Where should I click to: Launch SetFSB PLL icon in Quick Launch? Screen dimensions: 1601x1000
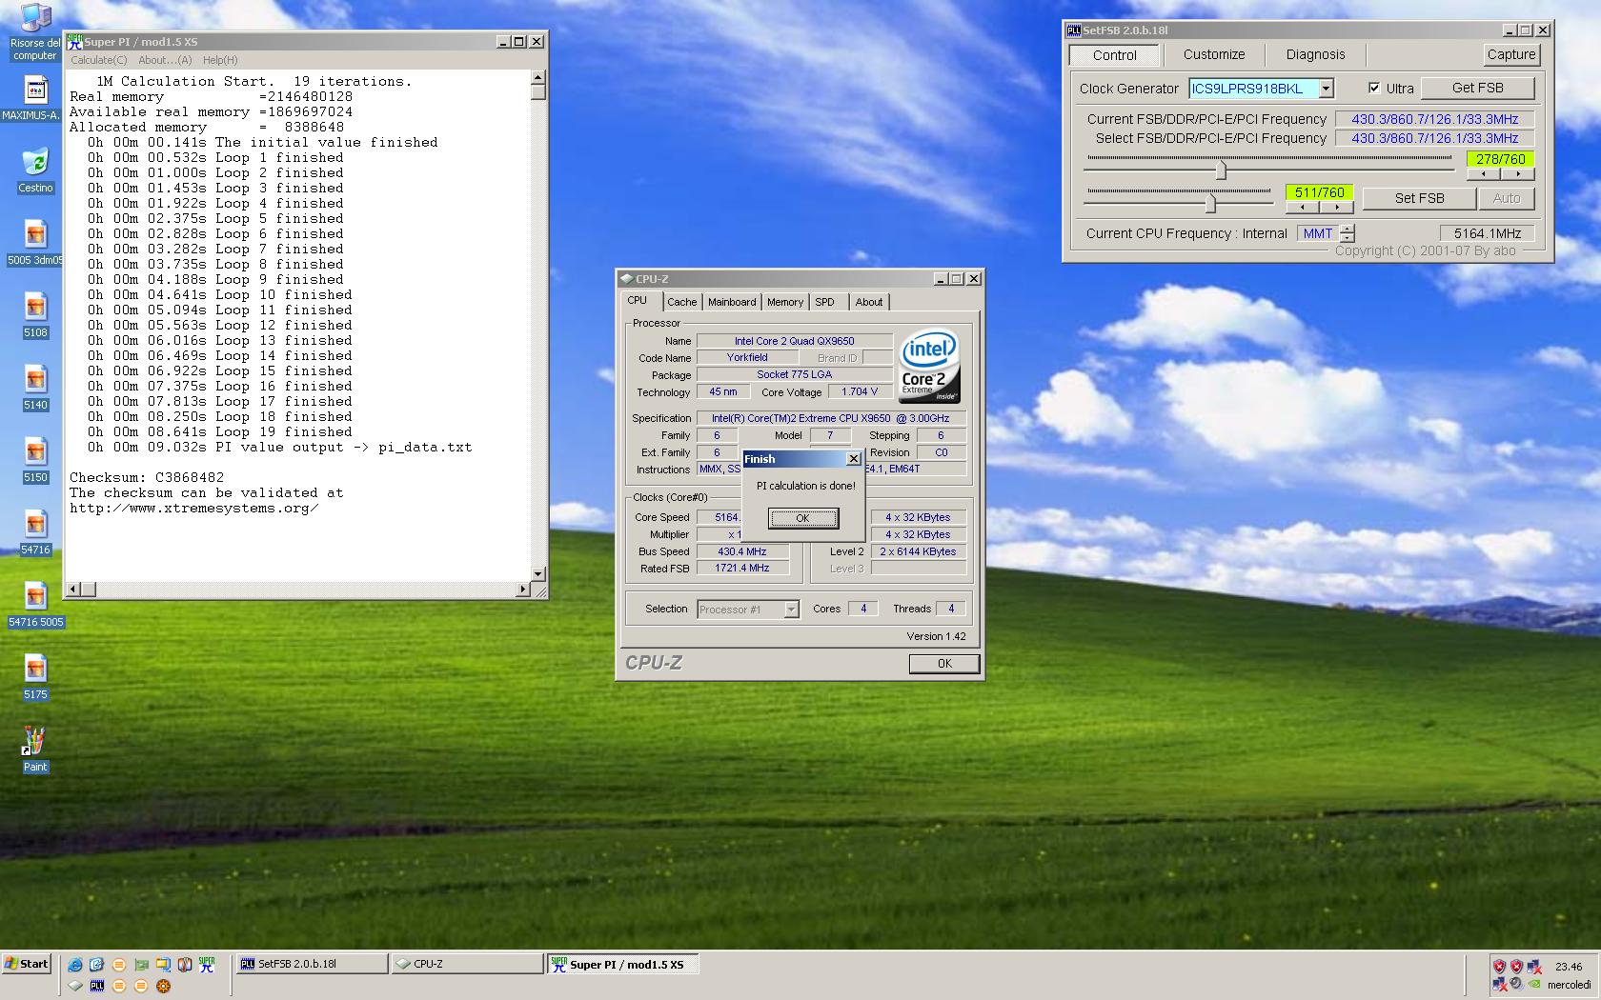click(x=97, y=986)
